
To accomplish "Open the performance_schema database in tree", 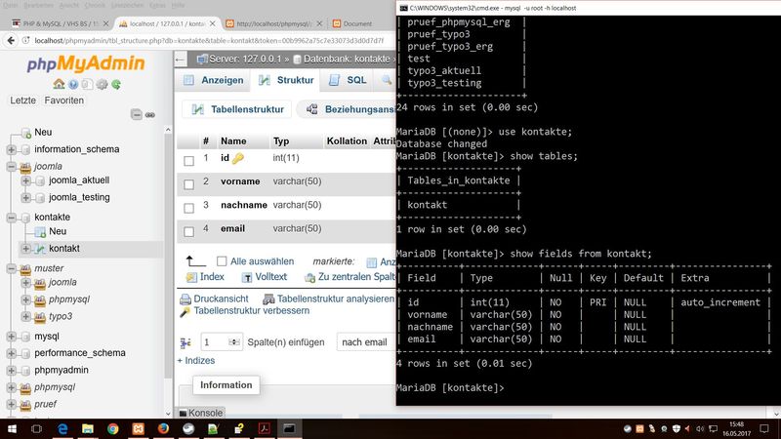I will [x=80, y=353].
